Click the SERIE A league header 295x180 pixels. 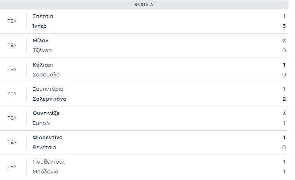pyautogui.click(x=144, y=5)
